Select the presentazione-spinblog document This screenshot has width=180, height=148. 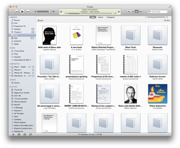(76, 64)
